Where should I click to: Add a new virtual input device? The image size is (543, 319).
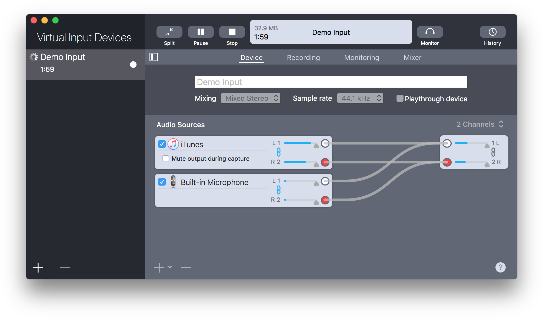coord(38,268)
